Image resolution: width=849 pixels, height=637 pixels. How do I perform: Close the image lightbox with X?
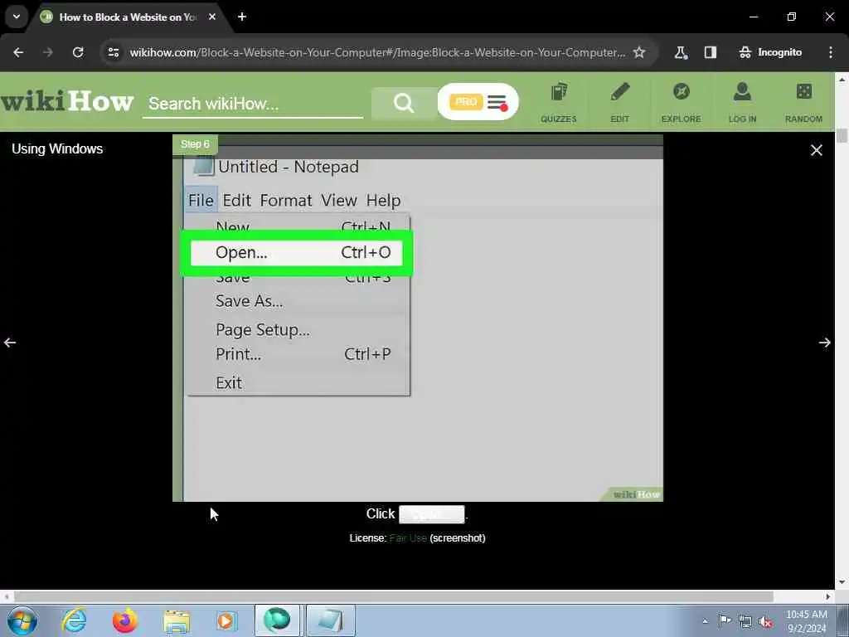(x=817, y=150)
